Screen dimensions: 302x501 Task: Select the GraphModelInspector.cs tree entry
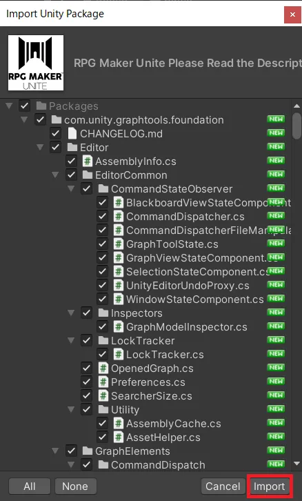186,327
